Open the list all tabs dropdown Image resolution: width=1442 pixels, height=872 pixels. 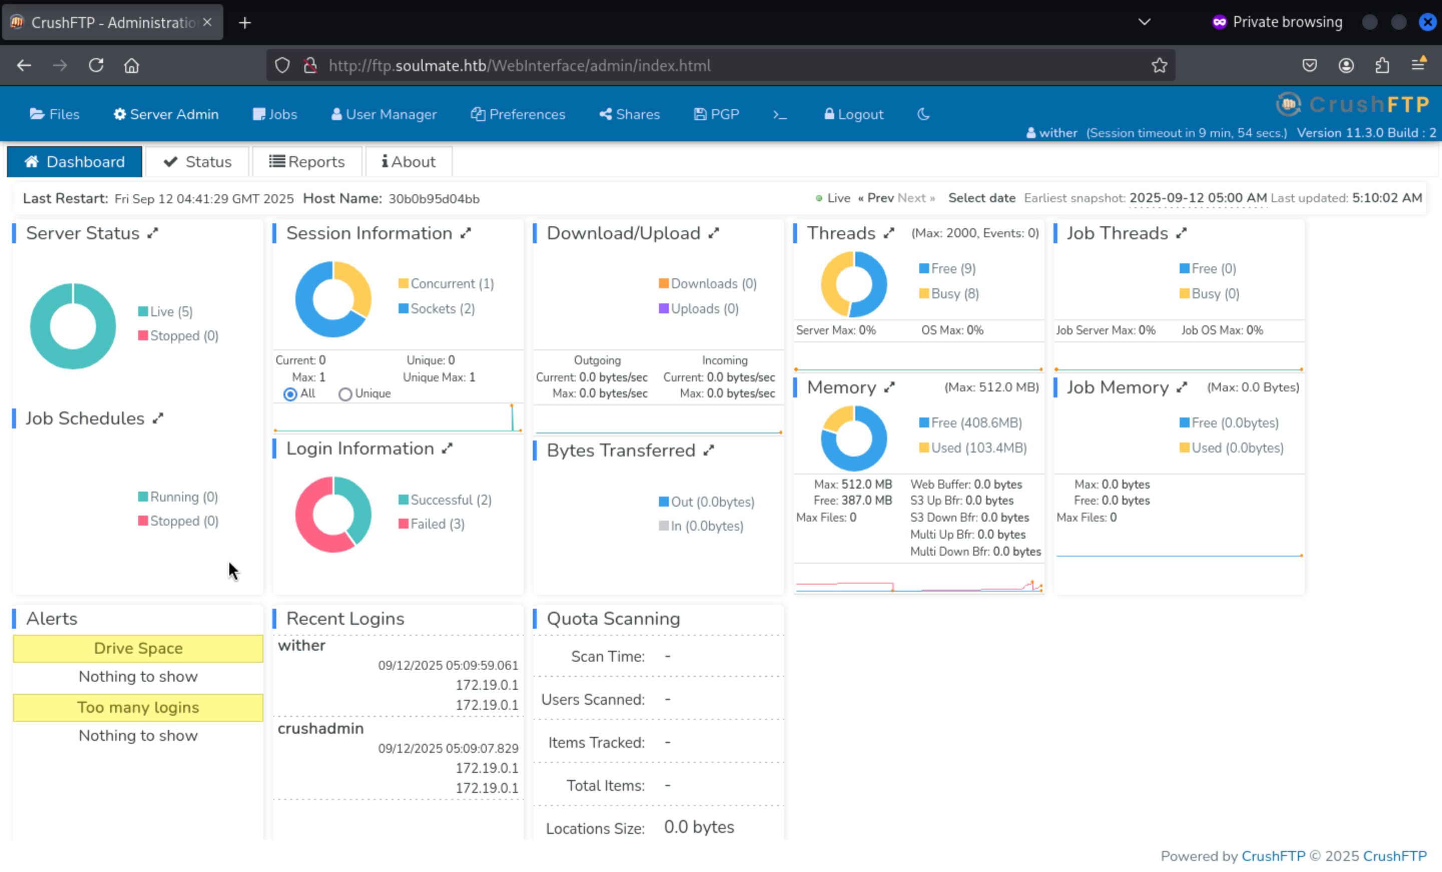(1144, 22)
